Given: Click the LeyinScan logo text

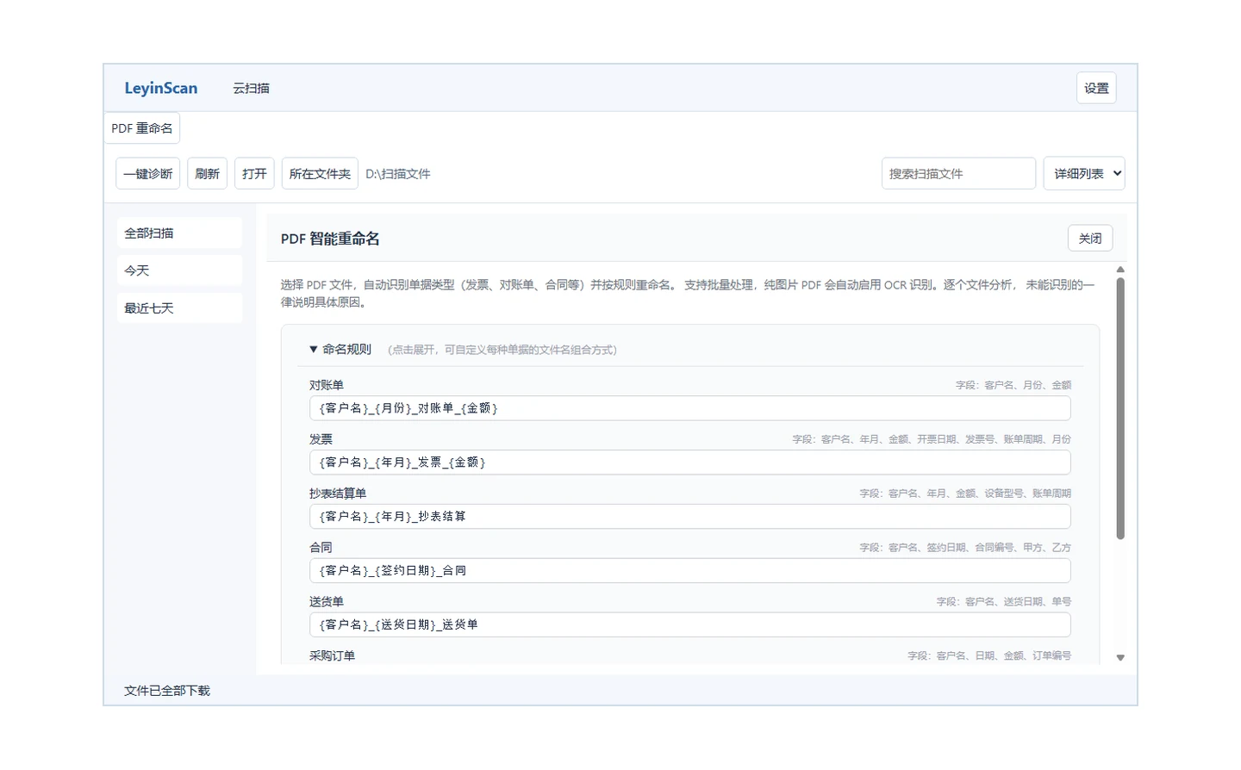Looking at the screenshot, I should point(160,88).
